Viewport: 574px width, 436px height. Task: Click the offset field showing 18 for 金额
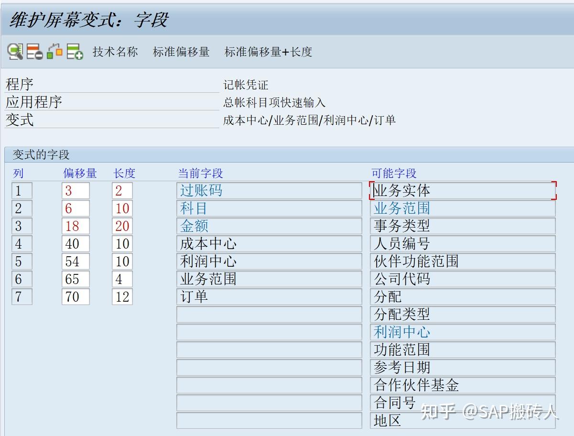pos(76,226)
